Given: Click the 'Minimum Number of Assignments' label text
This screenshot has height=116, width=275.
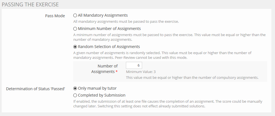Looking at the screenshot, I should (x=109, y=29).
